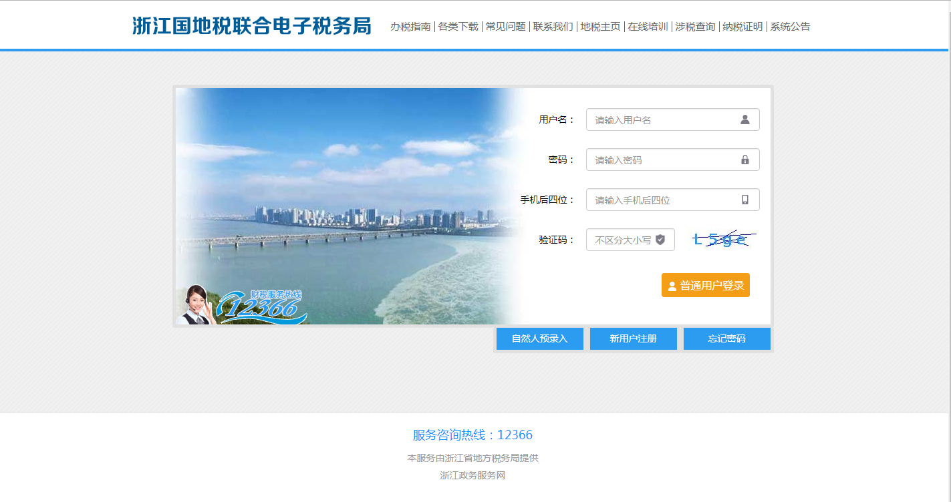Click the 用户名： label
951x502 pixels.
pos(557,119)
